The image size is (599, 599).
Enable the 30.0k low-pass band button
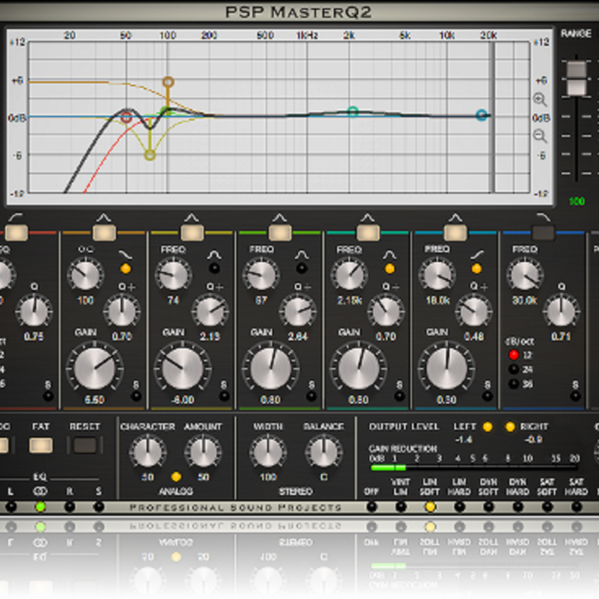pos(543,232)
